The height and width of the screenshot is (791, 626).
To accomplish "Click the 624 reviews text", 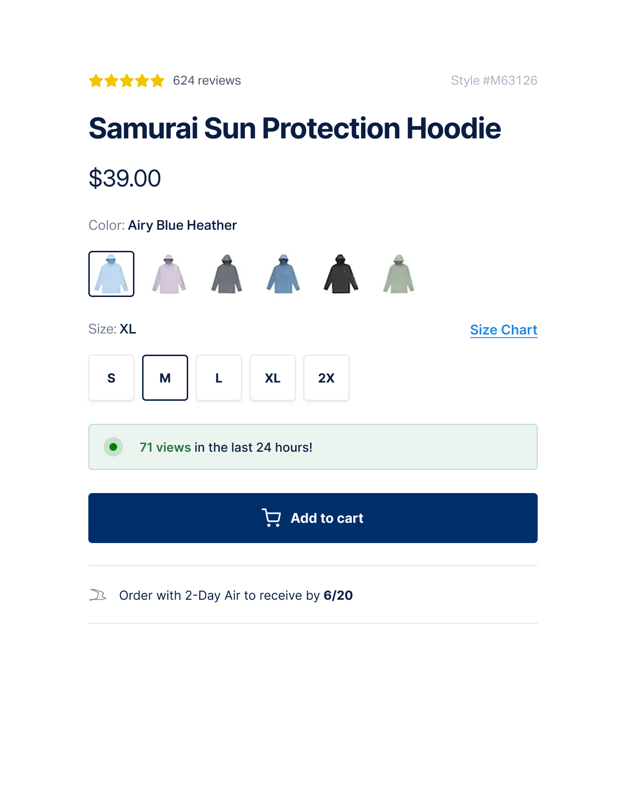I will tap(207, 80).
